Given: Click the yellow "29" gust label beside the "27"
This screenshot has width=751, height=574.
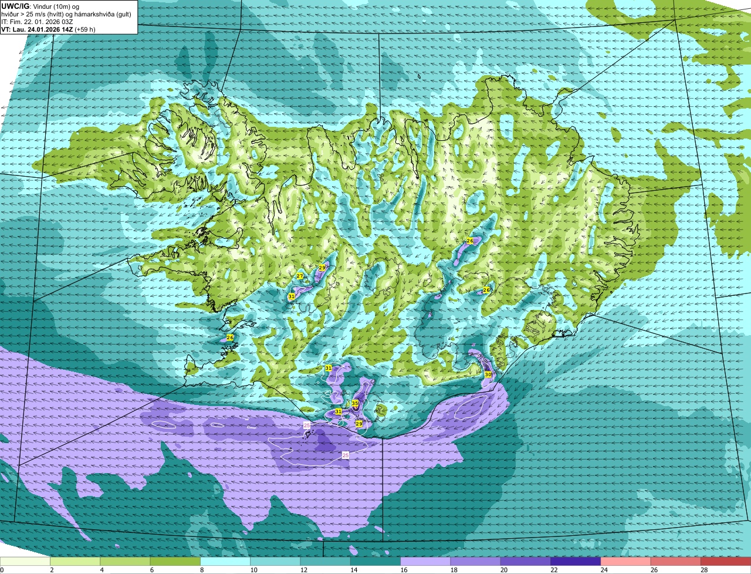Looking at the screenshot, I should pos(322,268).
